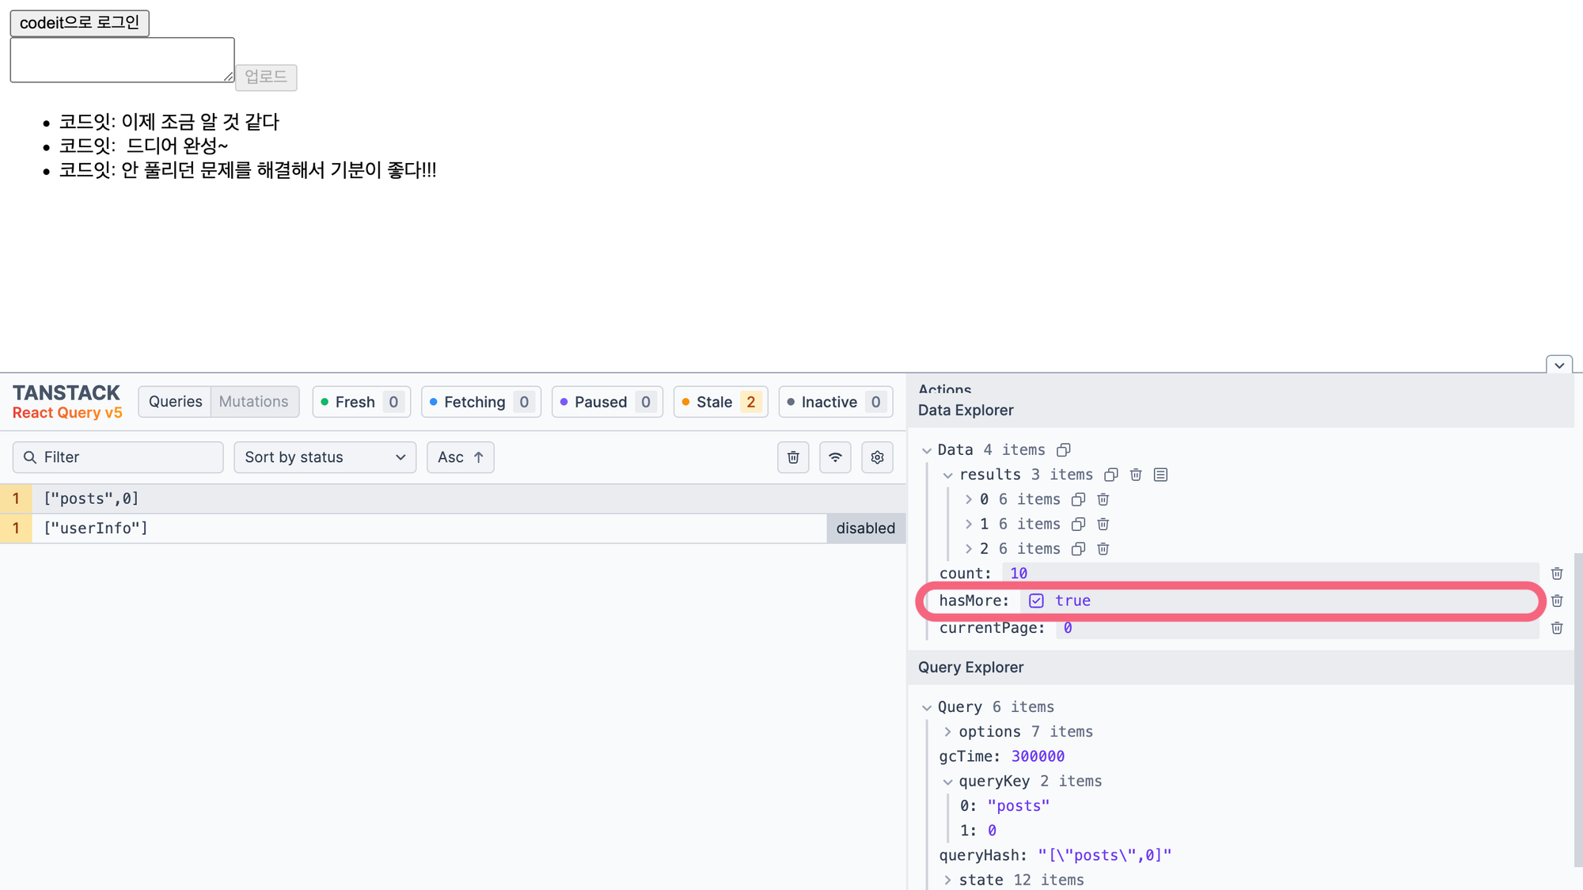
Task: Toggle the Paused status filter
Action: pos(607,402)
